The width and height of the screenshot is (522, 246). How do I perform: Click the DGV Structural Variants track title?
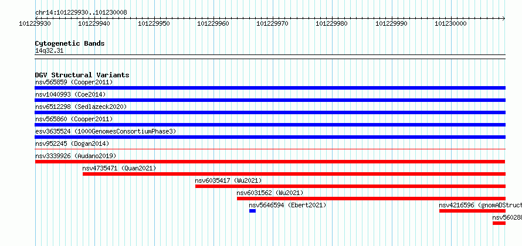click(82, 75)
